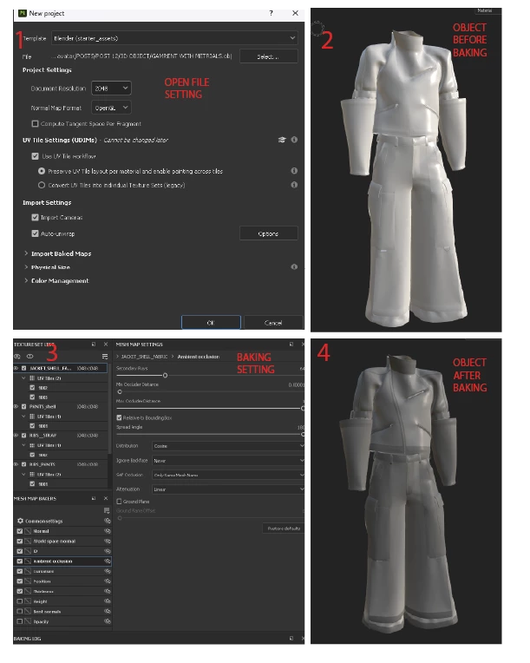Click the link icon on Height baker row

pos(108,601)
